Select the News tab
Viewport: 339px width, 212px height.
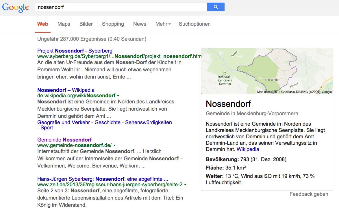click(140, 24)
